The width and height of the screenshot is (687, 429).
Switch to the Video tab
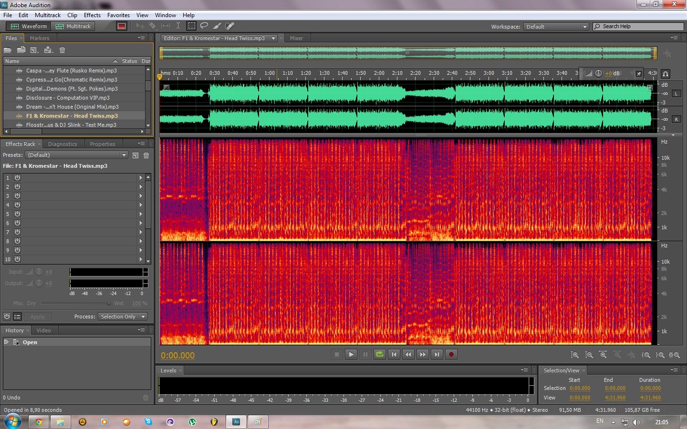click(x=43, y=330)
